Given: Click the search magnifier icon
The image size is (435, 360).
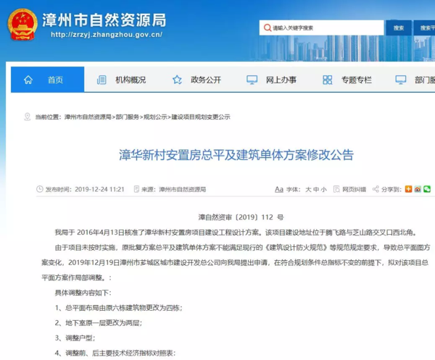Looking at the screenshot, I should [x=267, y=28].
